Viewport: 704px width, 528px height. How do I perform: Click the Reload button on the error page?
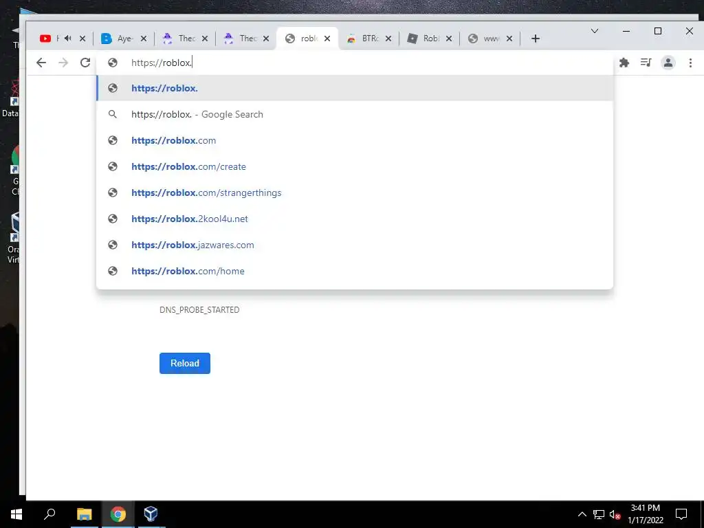point(184,363)
